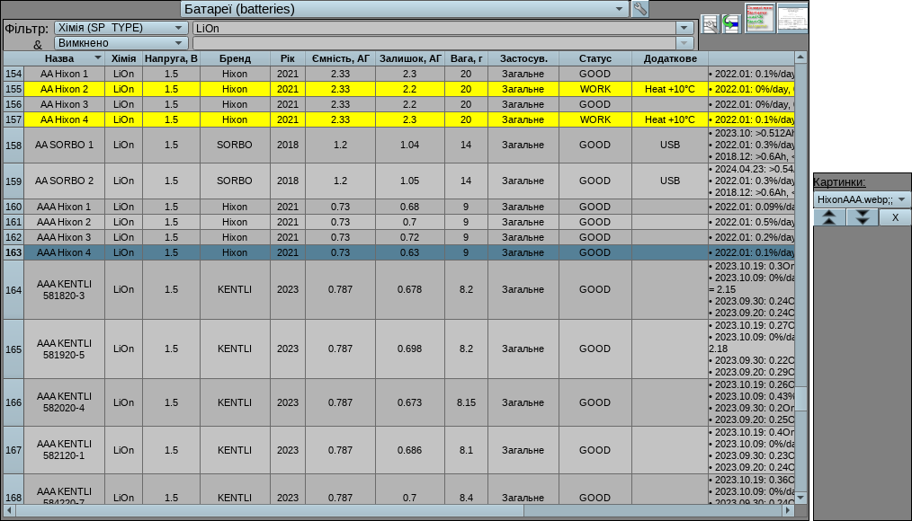The height and width of the screenshot is (521, 912).
Task: Open the document preview thumbnail
Action: 792,17
